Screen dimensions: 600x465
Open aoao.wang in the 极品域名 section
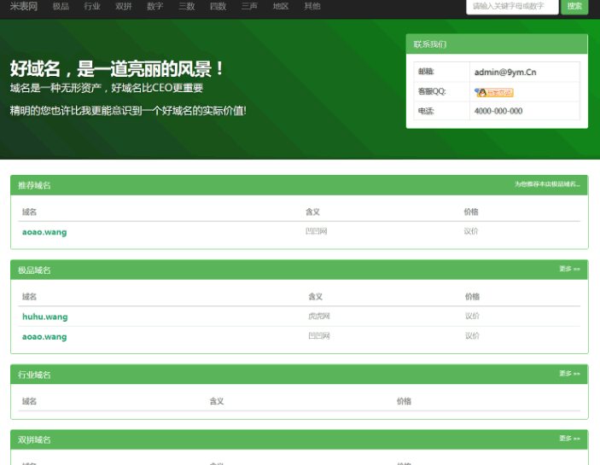pyautogui.click(x=44, y=336)
